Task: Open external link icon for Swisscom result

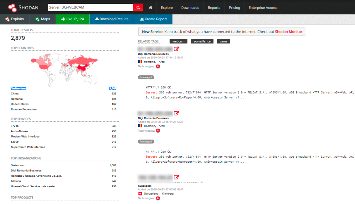Action: coord(176,177)
